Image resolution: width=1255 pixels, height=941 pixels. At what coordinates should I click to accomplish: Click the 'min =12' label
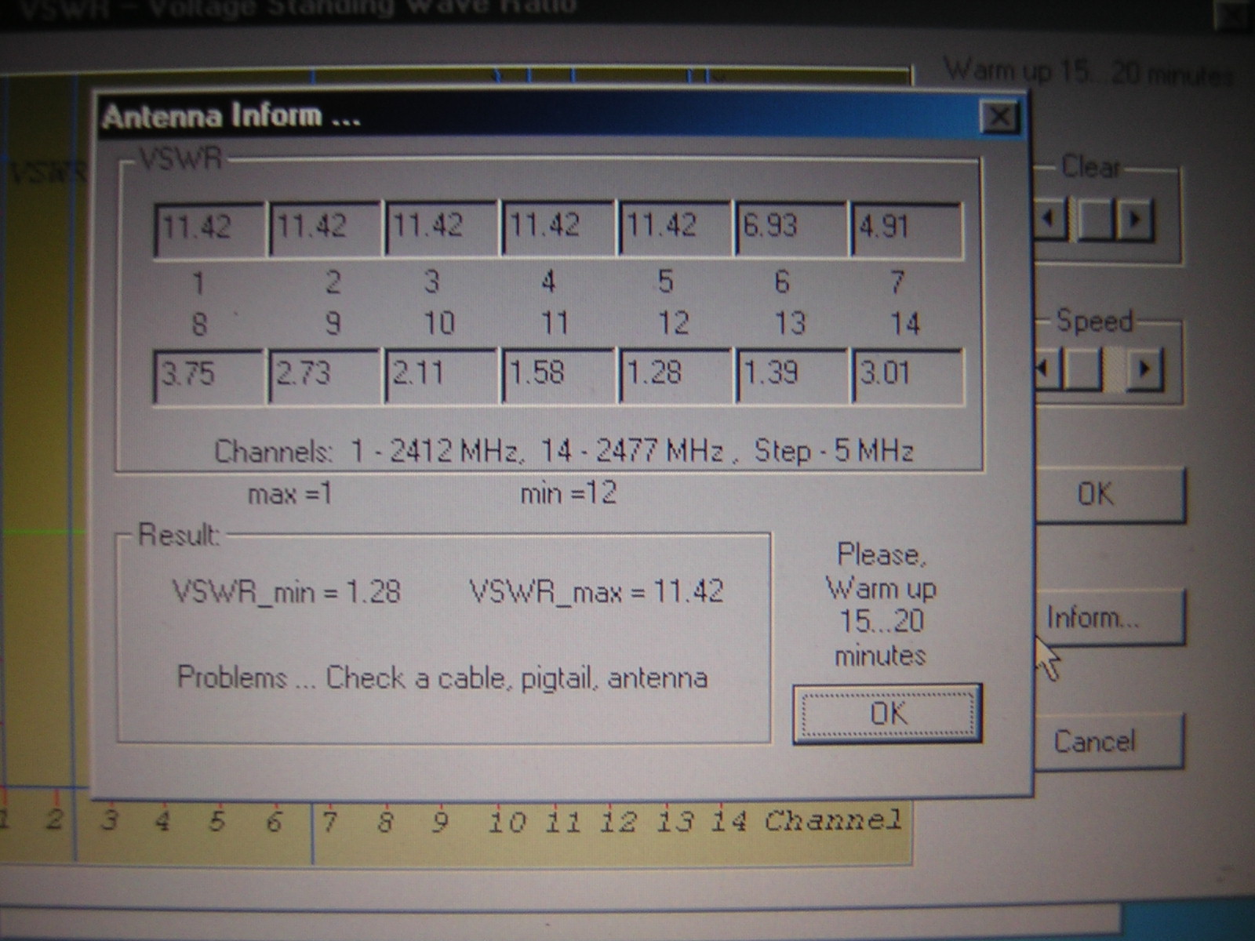click(x=569, y=493)
